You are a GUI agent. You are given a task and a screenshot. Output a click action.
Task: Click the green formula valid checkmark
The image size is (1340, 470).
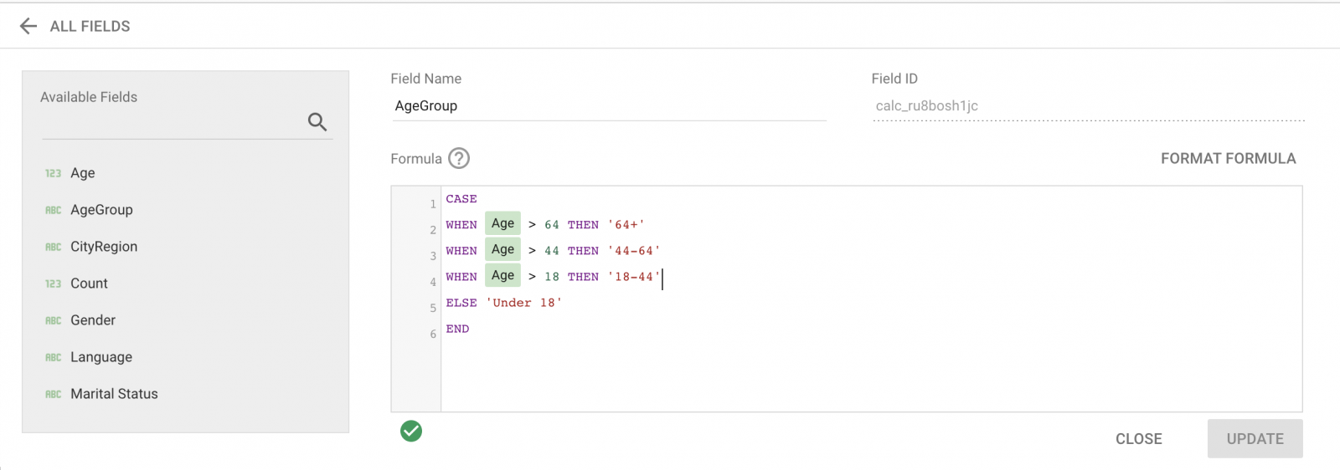tap(411, 431)
